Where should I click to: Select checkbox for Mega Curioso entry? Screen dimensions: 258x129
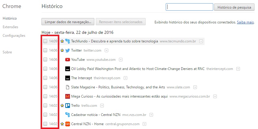(45, 96)
